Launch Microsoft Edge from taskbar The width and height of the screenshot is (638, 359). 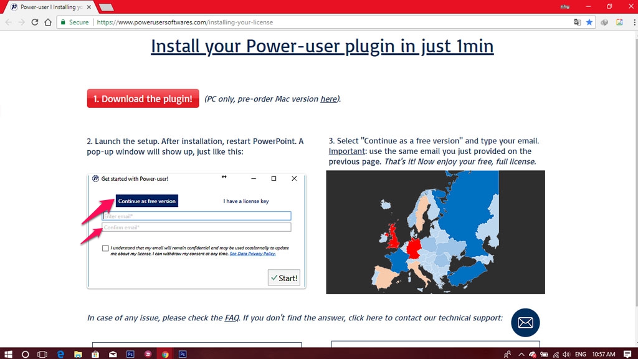[x=60, y=354]
